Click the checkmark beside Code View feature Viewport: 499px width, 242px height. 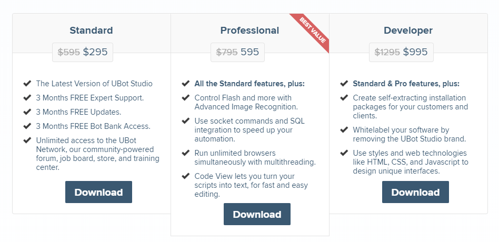pyautogui.click(x=185, y=176)
